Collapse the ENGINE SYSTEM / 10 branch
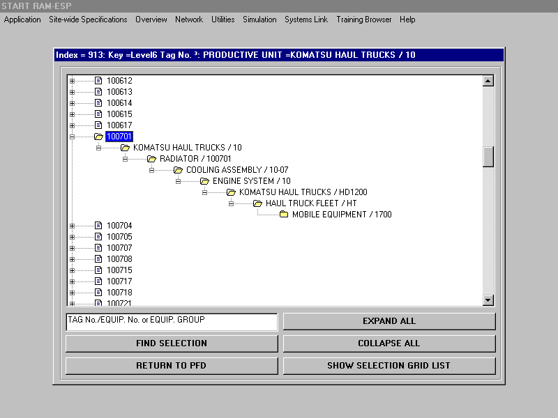The height and width of the screenshot is (418, 558). tap(179, 181)
